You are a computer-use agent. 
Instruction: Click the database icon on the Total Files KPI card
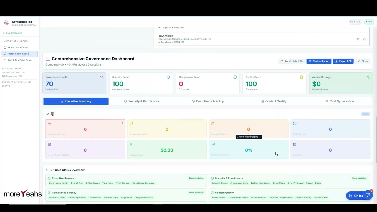(x=295, y=144)
